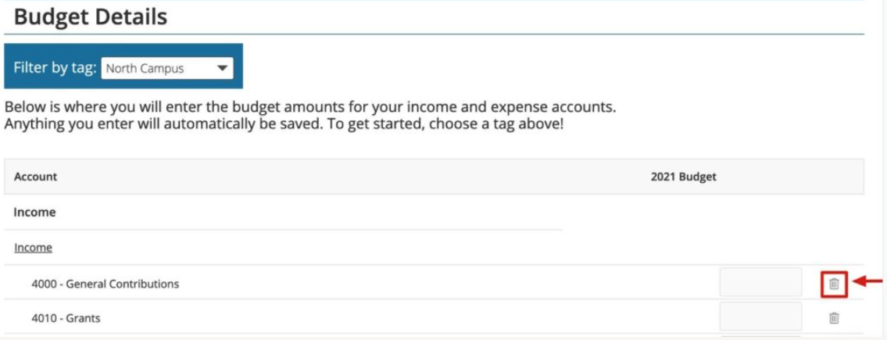The width and height of the screenshot is (887, 340).
Task: Select the 4010 - Grants account row
Action: point(434,317)
